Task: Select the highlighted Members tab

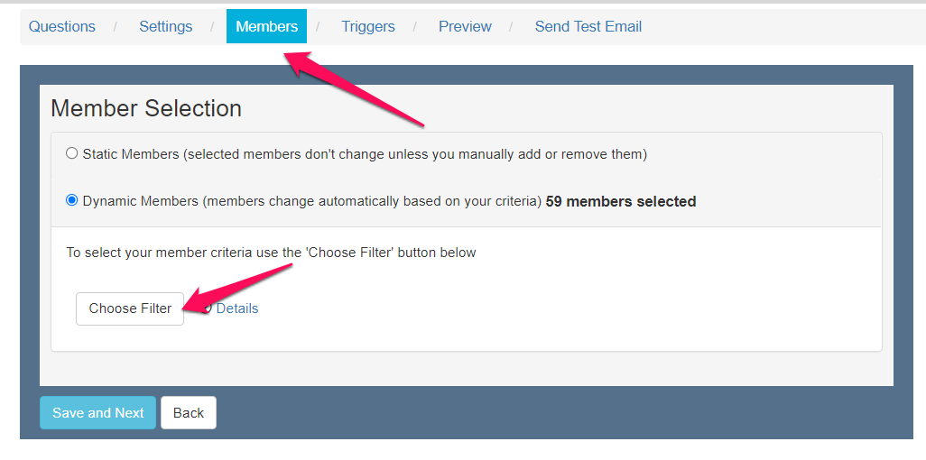Action: pos(266,26)
